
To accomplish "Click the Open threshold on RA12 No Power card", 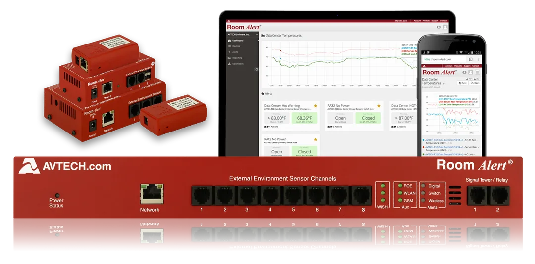I will pos(277,151).
